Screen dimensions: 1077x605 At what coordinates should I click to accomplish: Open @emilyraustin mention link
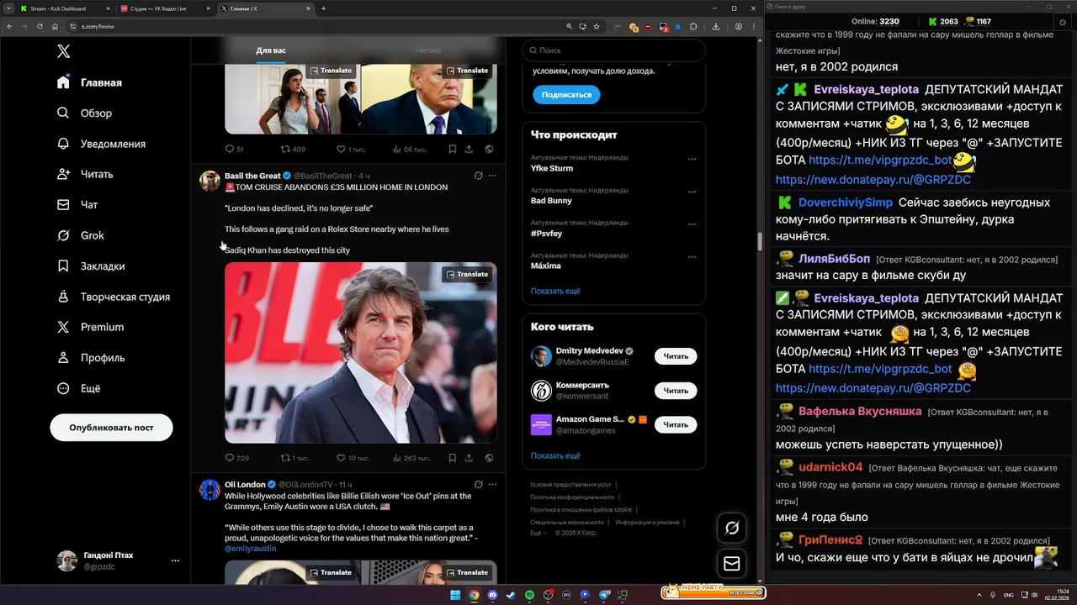coord(250,549)
